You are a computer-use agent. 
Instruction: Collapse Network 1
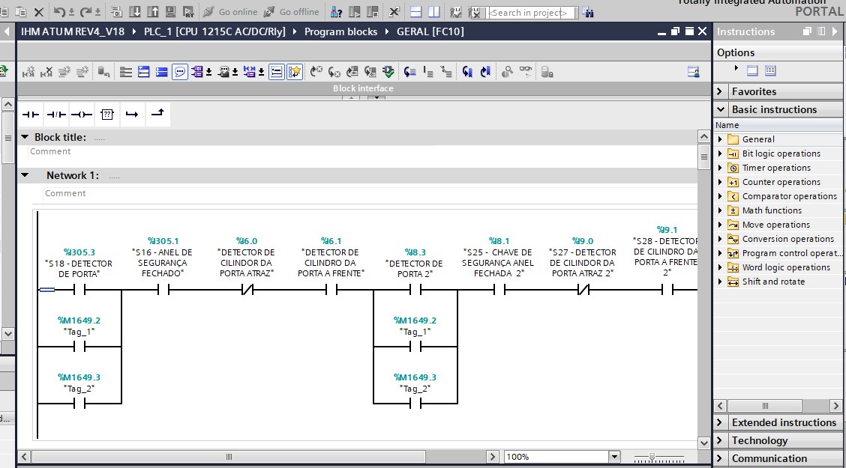[25, 175]
